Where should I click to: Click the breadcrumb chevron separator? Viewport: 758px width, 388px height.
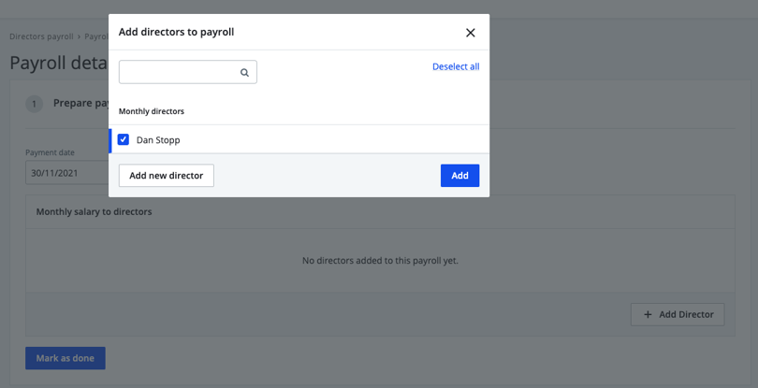[80, 37]
